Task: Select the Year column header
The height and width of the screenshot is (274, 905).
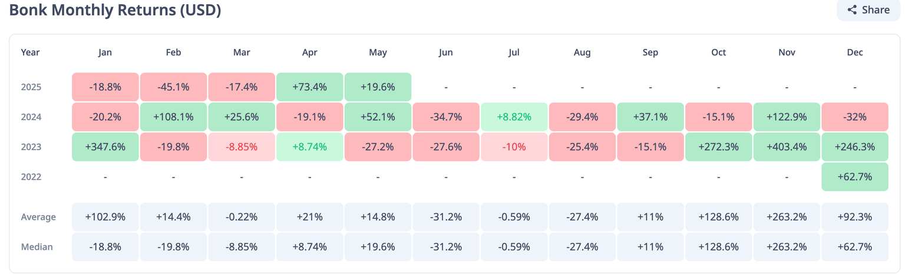Action: click(30, 52)
